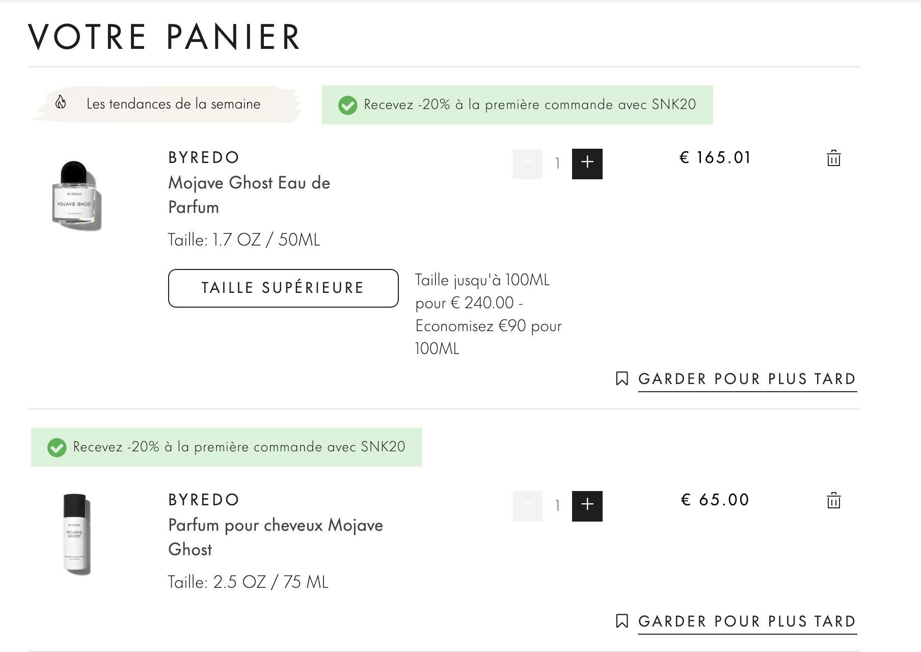Remove the hair perfume using its trash icon
This screenshot has height=652, width=921.
coord(833,500)
